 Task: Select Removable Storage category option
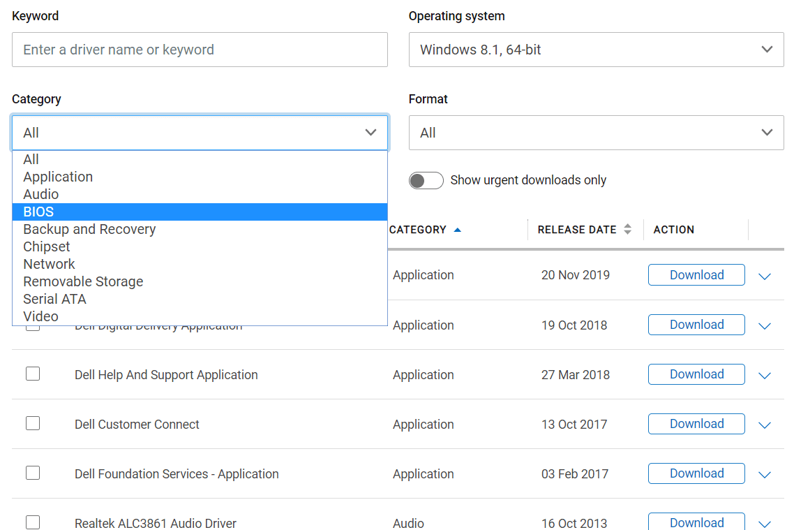[x=200, y=281]
